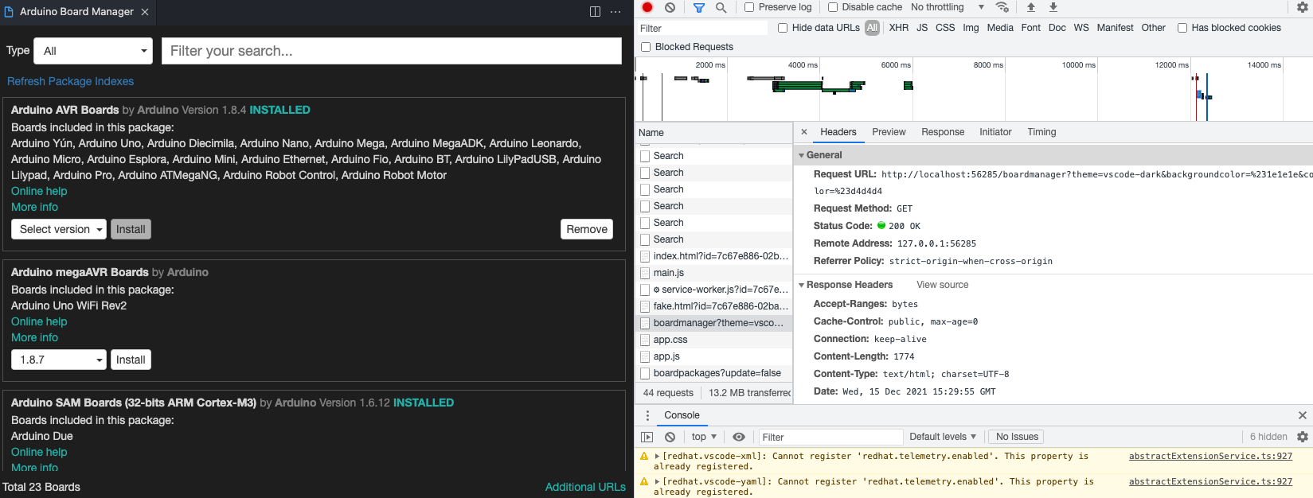1313x498 pixels.
Task: Click View source for response headers
Action: (x=943, y=285)
